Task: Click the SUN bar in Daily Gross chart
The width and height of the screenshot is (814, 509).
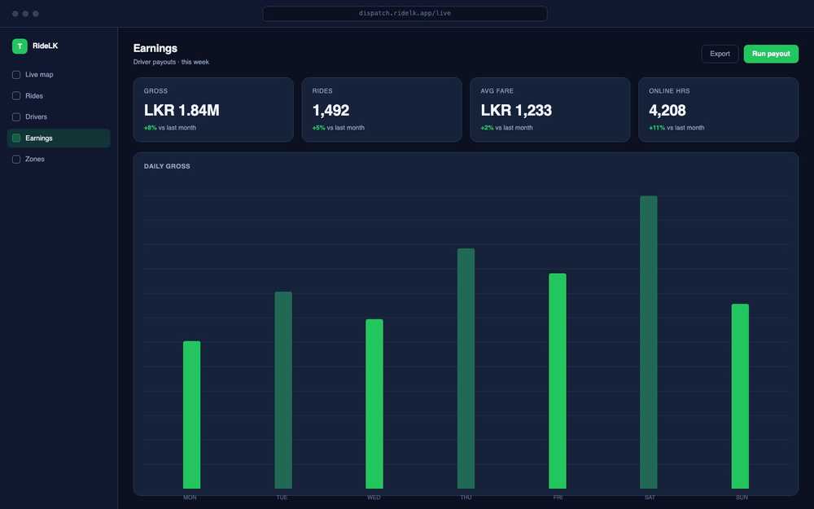Action: (740, 397)
